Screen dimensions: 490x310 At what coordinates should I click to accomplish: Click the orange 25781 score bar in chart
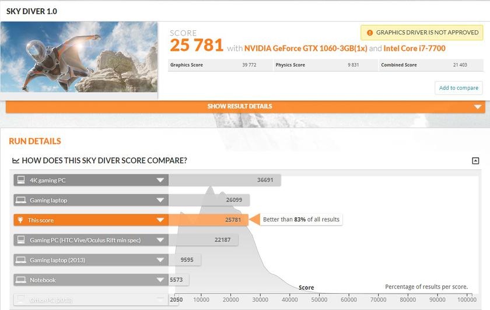pyautogui.click(x=208, y=220)
